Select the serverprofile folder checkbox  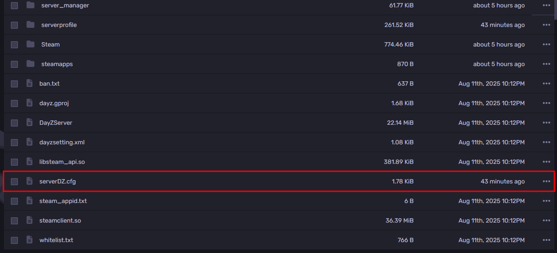14,25
